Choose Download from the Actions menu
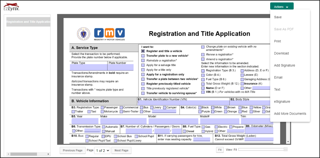 point(281,53)
